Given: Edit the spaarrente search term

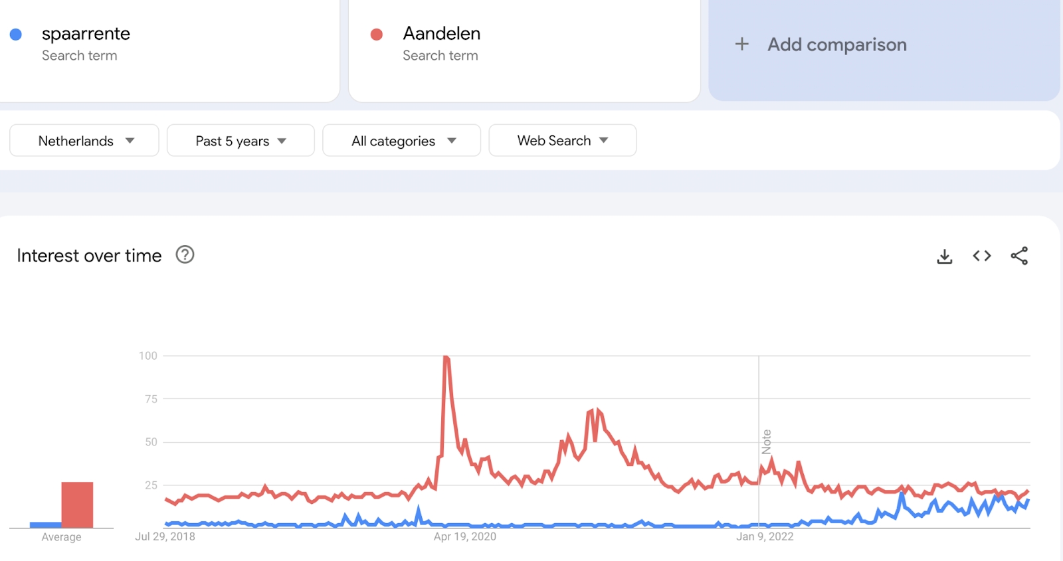Looking at the screenshot, I should 86,34.
